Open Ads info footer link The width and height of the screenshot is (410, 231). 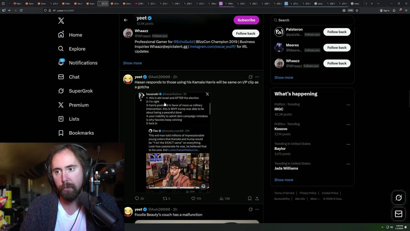[x=300, y=199]
